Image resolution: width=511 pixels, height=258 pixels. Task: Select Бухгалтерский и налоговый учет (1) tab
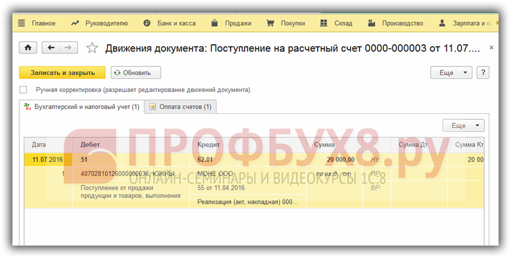81,107
